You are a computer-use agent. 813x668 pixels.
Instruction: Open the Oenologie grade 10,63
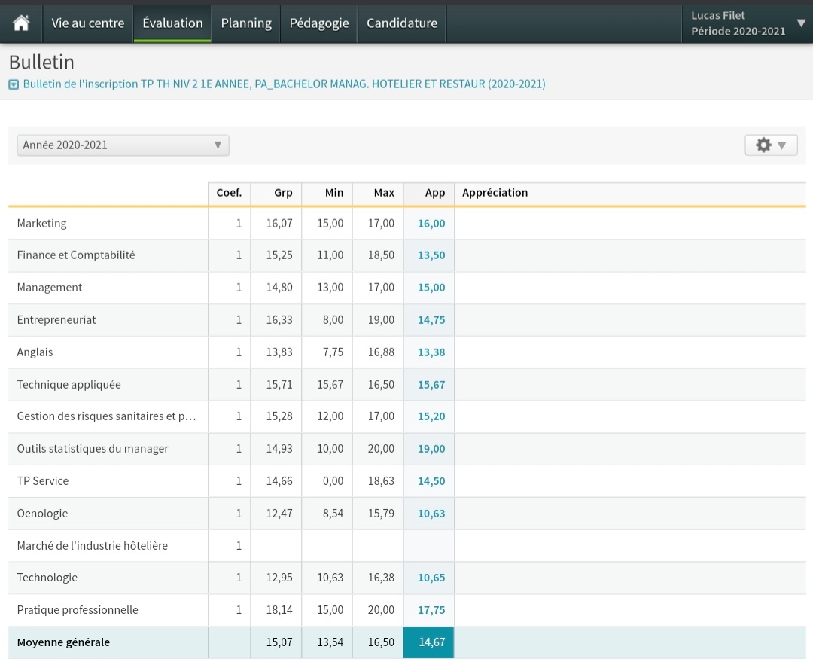(431, 514)
